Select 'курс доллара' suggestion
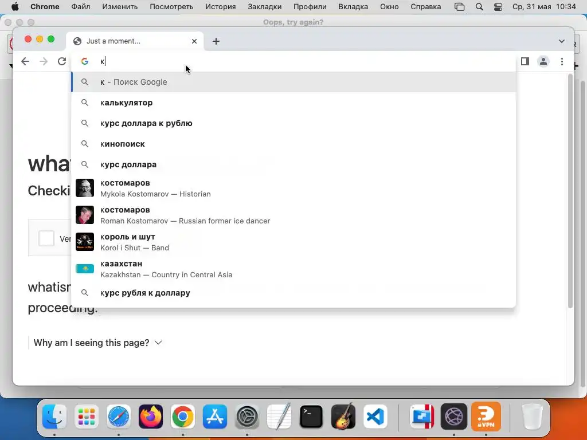This screenshot has height=440, width=587. click(293, 164)
